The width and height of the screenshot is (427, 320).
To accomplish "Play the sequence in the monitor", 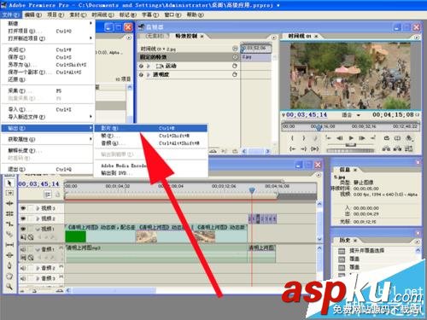I will click(351, 138).
